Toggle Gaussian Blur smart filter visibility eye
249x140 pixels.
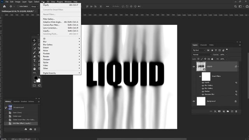(203, 94)
